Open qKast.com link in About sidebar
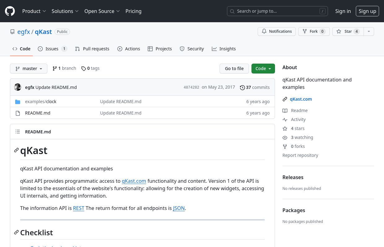The width and height of the screenshot is (384, 247). 301,99
